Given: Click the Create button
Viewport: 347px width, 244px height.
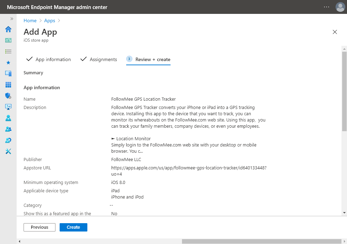Looking at the screenshot, I should click(x=73, y=227).
